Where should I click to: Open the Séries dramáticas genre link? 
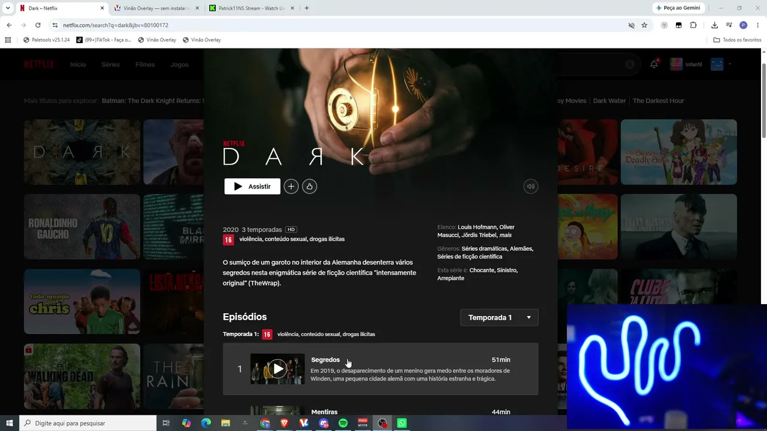pyautogui.click(x=484, y=248)
